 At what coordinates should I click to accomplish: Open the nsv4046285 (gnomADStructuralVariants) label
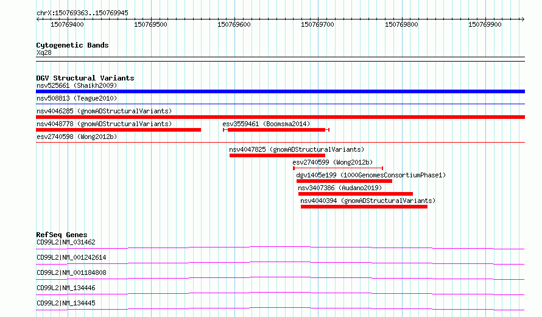point(104,111)
